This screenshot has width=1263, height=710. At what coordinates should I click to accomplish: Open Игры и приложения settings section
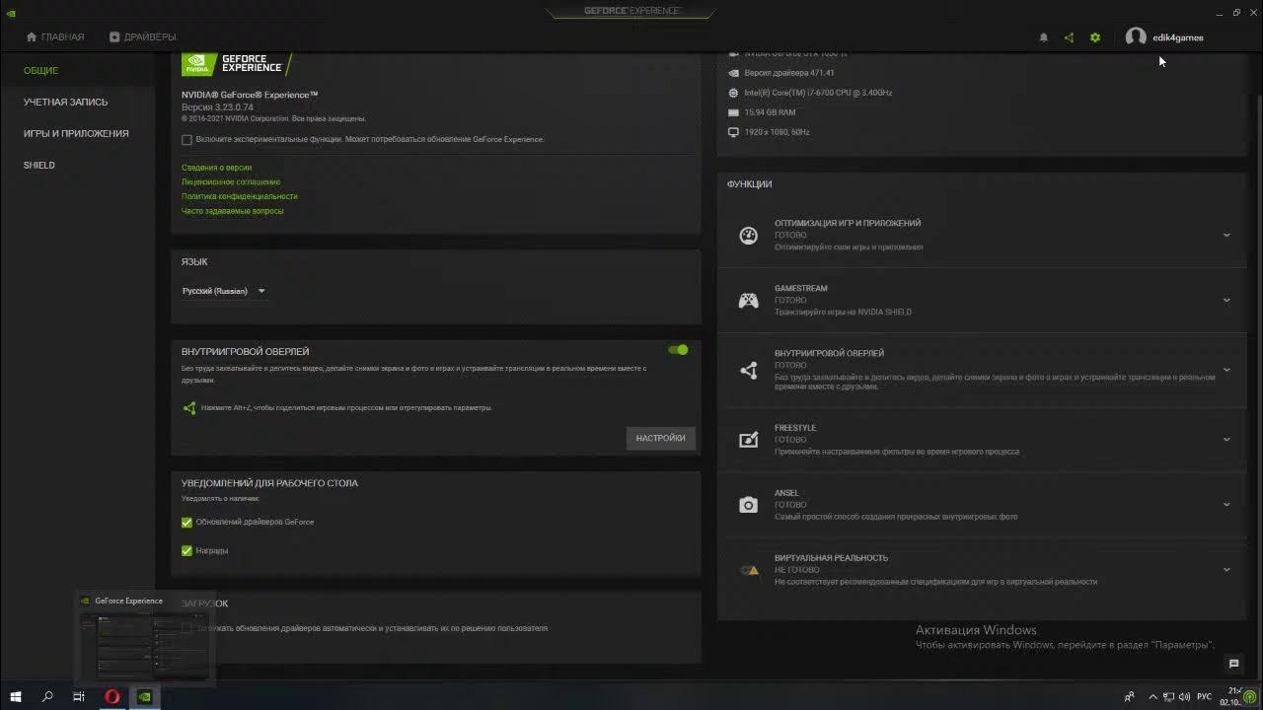point(76,133)
